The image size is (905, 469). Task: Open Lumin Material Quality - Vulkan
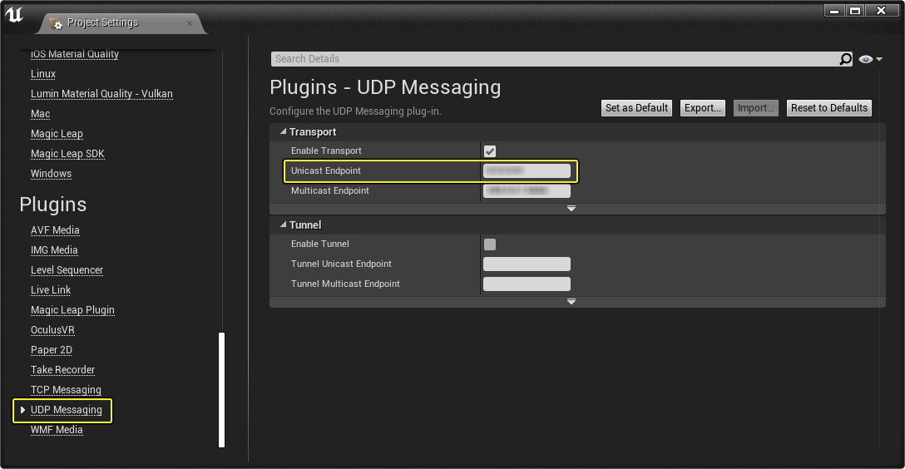[x=101, y=93]
